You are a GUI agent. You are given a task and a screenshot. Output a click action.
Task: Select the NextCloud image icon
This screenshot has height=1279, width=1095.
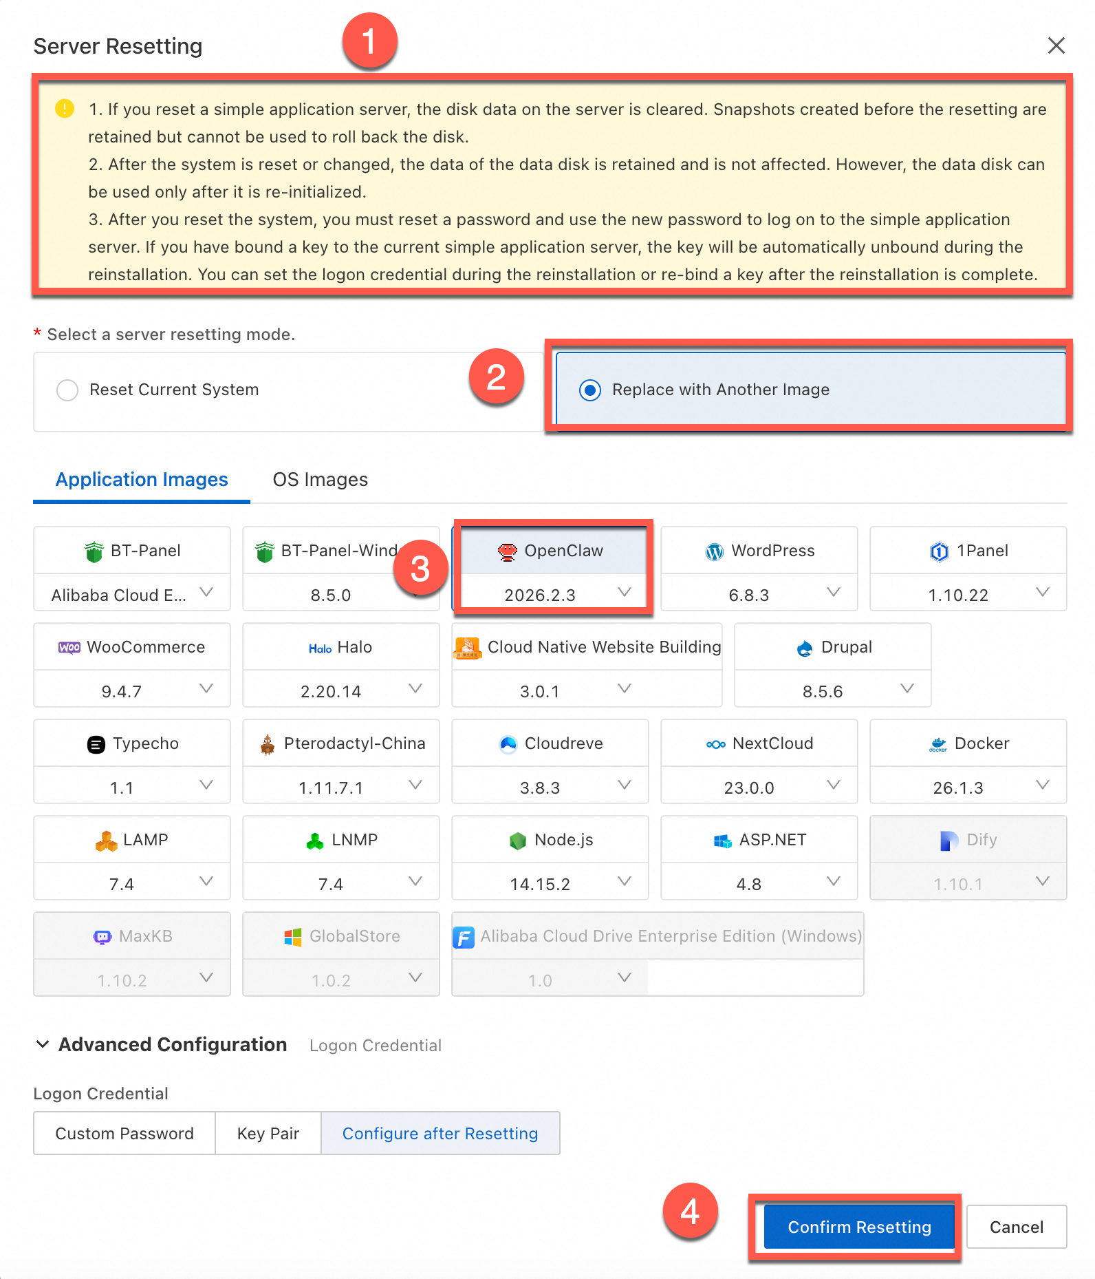coord(715,744)
